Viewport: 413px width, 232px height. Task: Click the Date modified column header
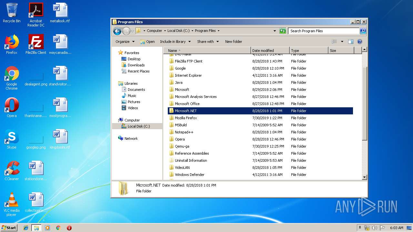click(x=270, y=51)
